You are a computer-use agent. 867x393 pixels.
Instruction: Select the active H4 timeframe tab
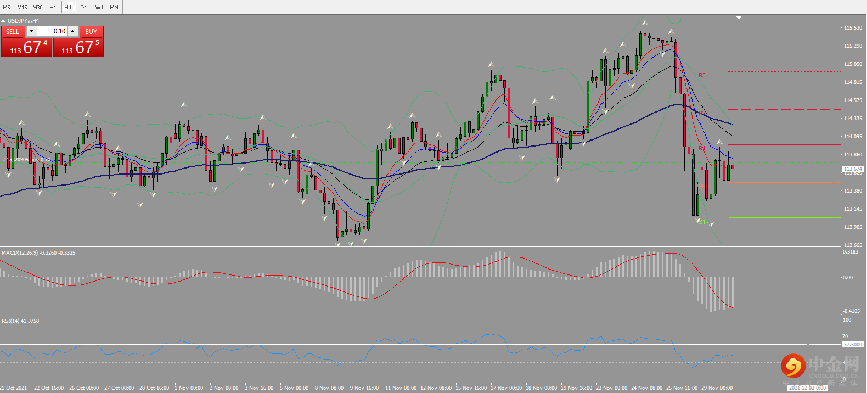coord(68,7)
